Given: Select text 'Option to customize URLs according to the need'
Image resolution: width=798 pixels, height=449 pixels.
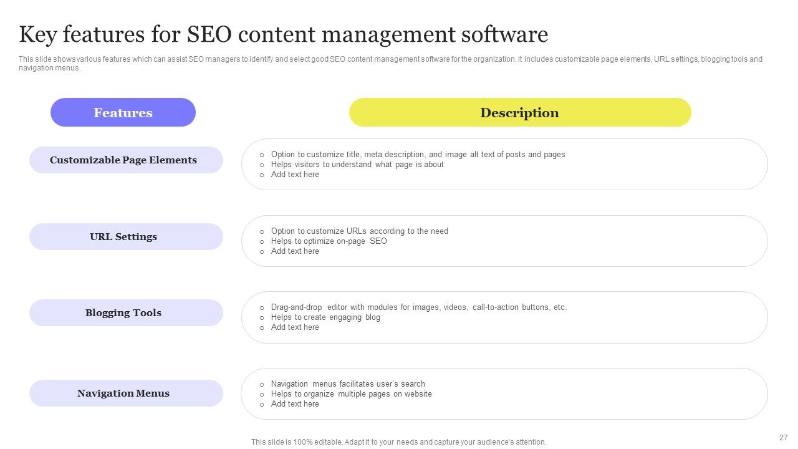Looking at the screenshot, I should pyautogui.click(x=360, y=231).
